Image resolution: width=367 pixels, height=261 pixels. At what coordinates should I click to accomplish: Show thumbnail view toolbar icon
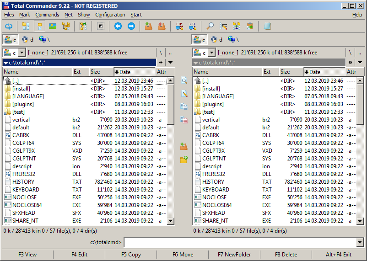coord(53,26)
